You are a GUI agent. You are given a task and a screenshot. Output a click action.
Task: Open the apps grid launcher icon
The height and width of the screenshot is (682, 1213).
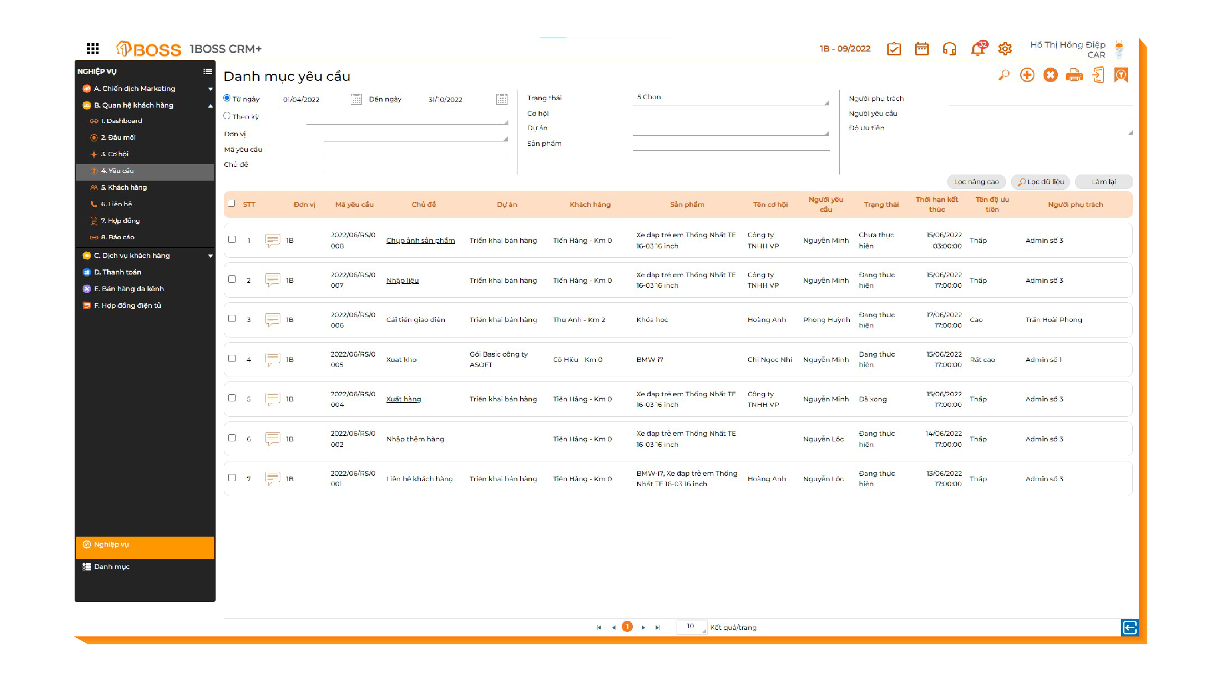tap(93, 48)
